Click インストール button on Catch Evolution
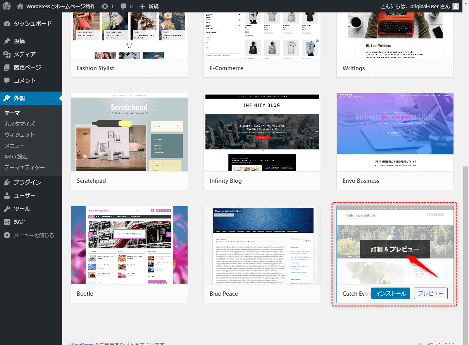 pyautogui.click(x=391, y=293)
